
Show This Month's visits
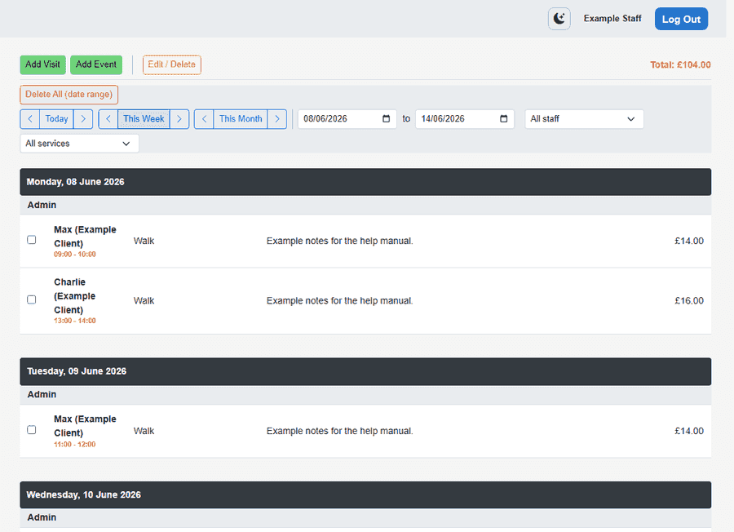coord(241,119)
